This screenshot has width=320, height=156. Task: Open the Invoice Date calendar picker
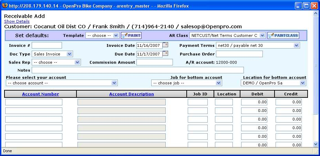pos(165,45)
